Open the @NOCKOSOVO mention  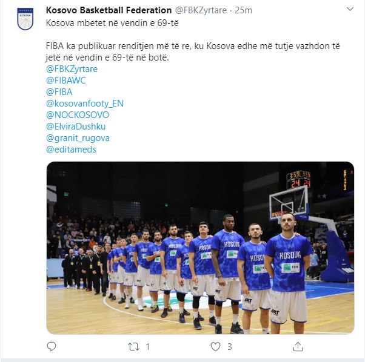pos(78,115)
